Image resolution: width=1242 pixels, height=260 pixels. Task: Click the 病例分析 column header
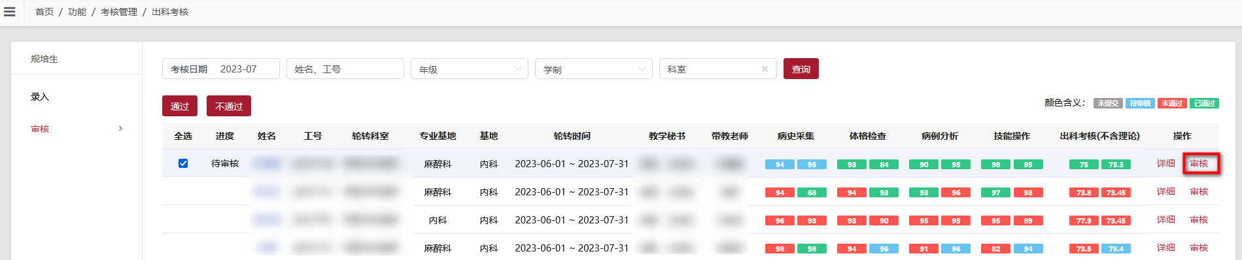click(x=940, y=136)
